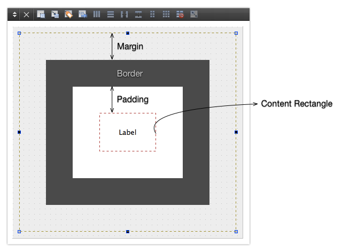Select the Label widget text
Viewport: 342px width, 252px height.
click(128, 132)
